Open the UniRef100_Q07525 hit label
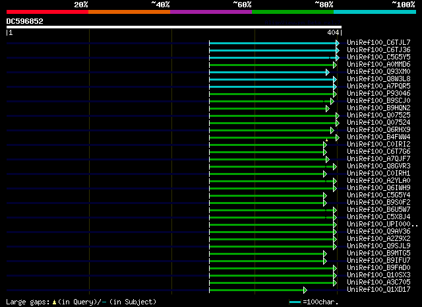This screenshot has width=422, height=307. coord(378,116)
